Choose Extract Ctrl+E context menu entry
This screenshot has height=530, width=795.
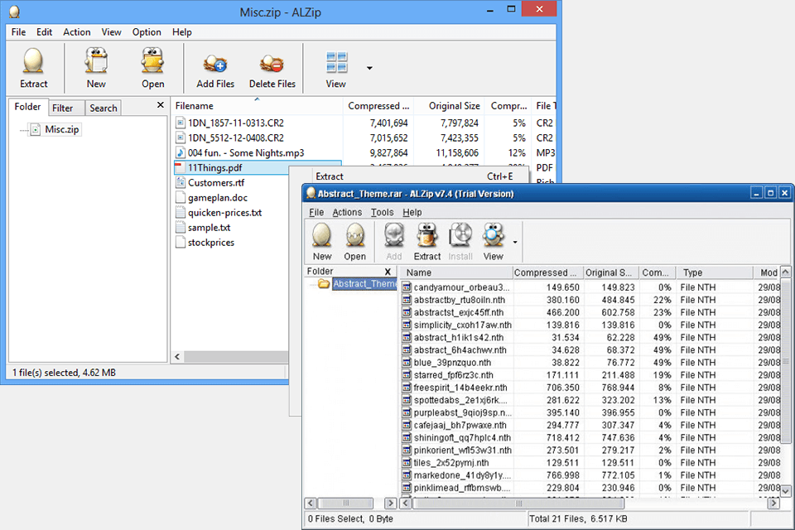coord(414,176)
